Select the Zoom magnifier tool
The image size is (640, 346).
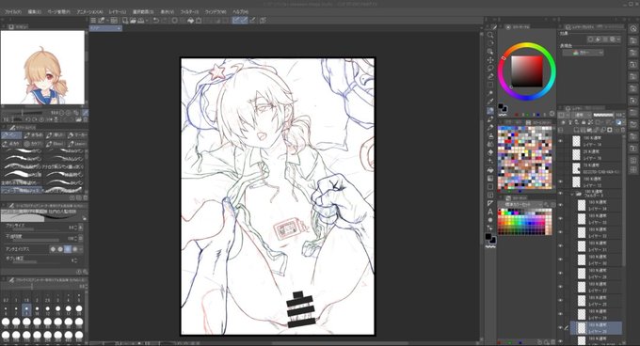(x=490, y=35)
